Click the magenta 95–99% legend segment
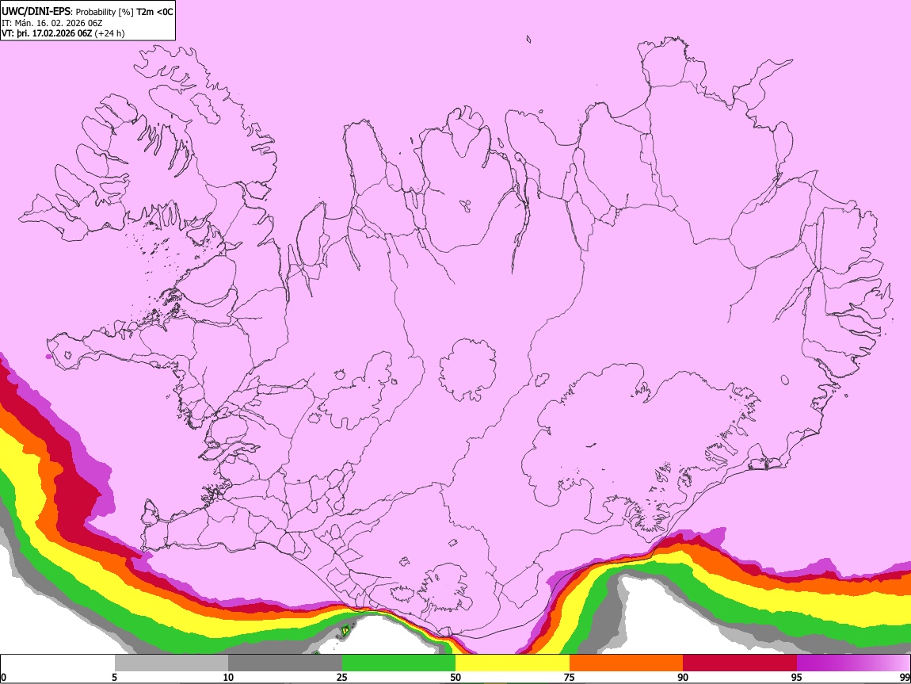 853,663
